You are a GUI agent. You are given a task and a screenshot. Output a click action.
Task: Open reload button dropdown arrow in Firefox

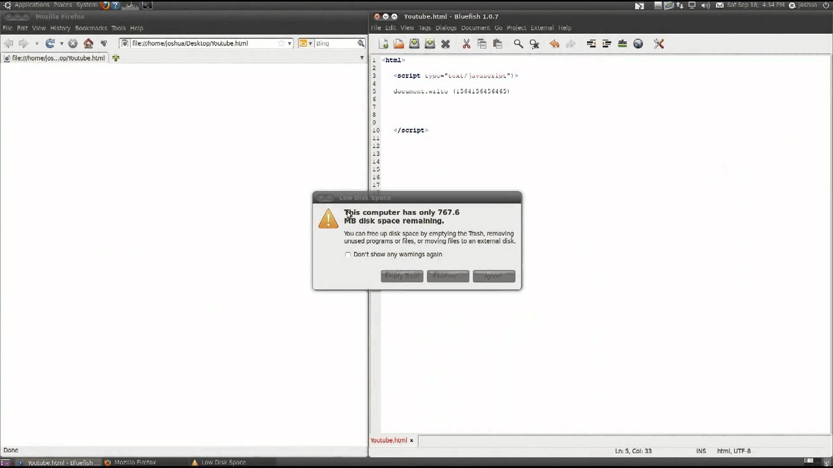pos(61,44)
